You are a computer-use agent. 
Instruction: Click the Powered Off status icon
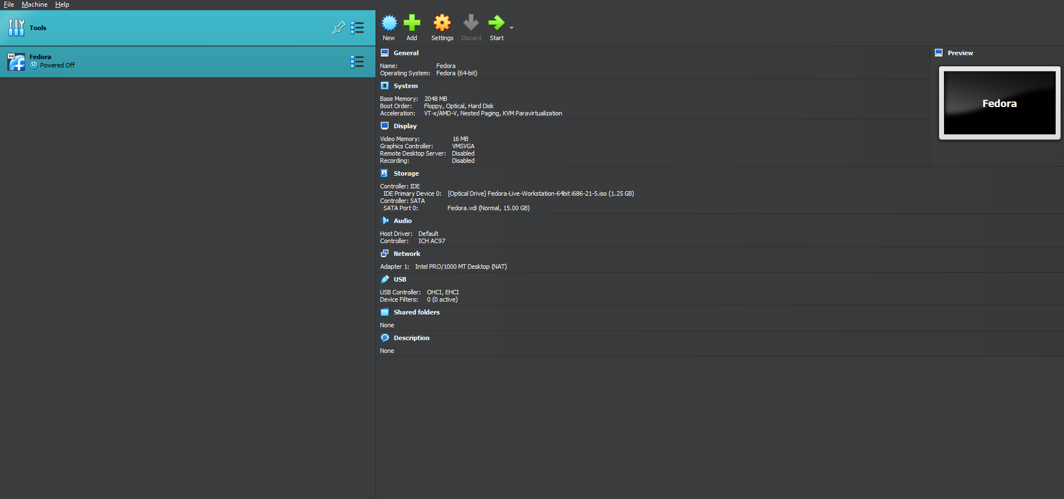pos(33,65)
